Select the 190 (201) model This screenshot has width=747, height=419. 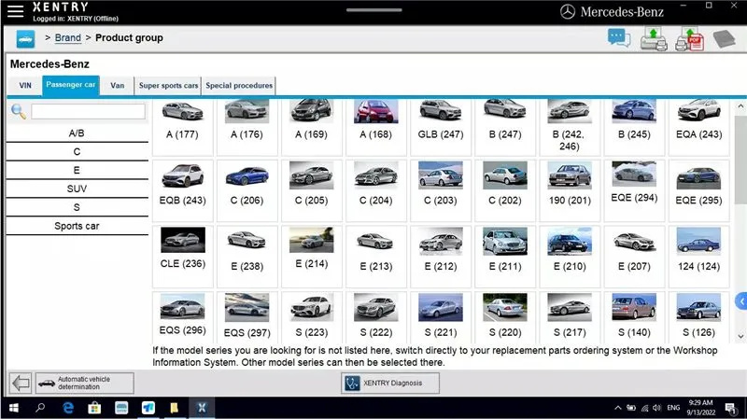pos(570,190)
